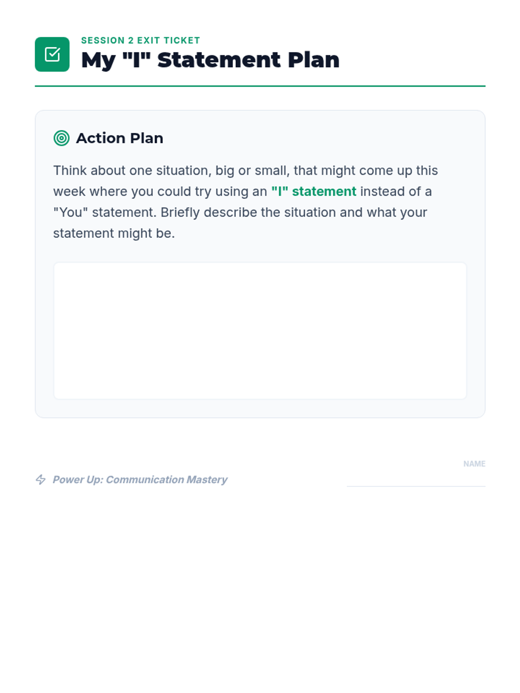The width and height of the screenshot is (520, 693).
Task: Click the "Action Plan" heading text
Action: coord(120,138)
